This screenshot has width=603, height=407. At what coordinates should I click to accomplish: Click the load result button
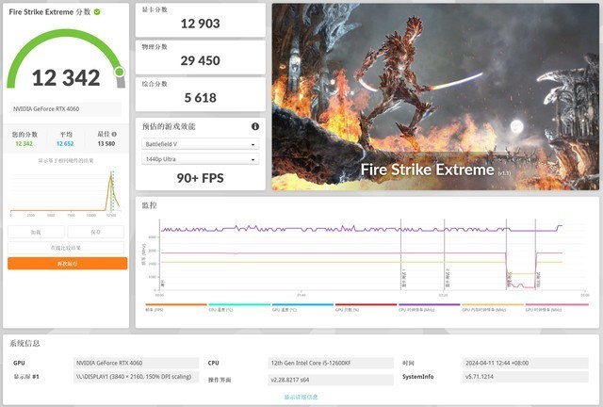click(37, 231)
